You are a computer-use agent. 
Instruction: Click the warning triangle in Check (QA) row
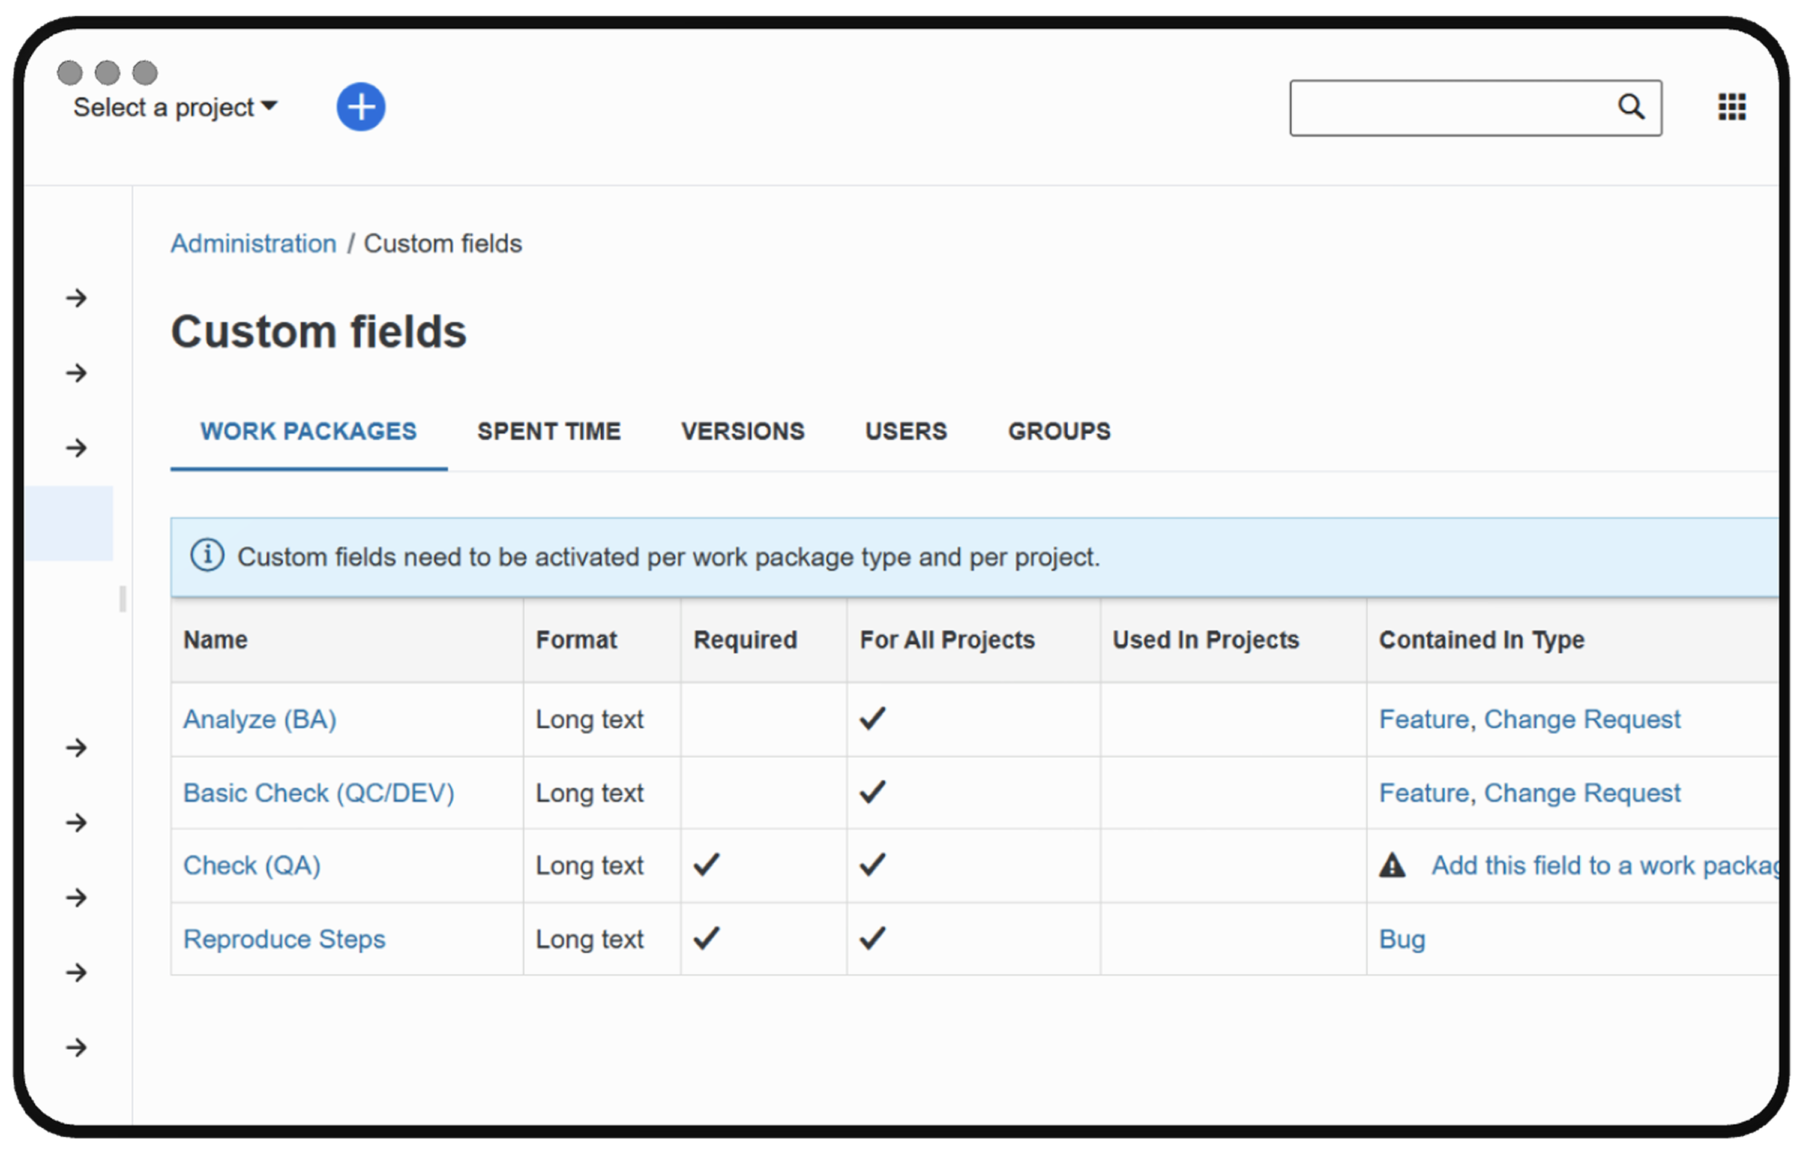click(1391, 866)
